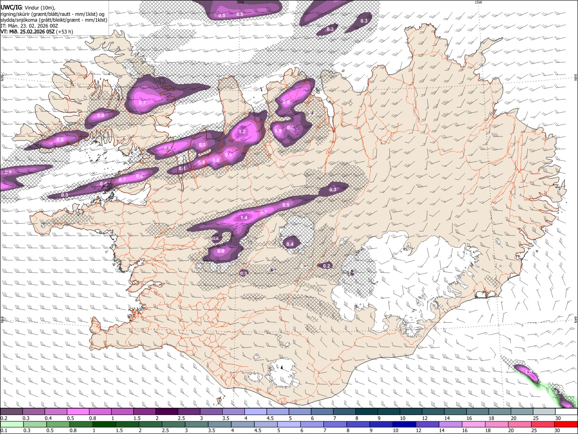Select the dark green 1–1.5 rain legend swatch

[104, 425]
